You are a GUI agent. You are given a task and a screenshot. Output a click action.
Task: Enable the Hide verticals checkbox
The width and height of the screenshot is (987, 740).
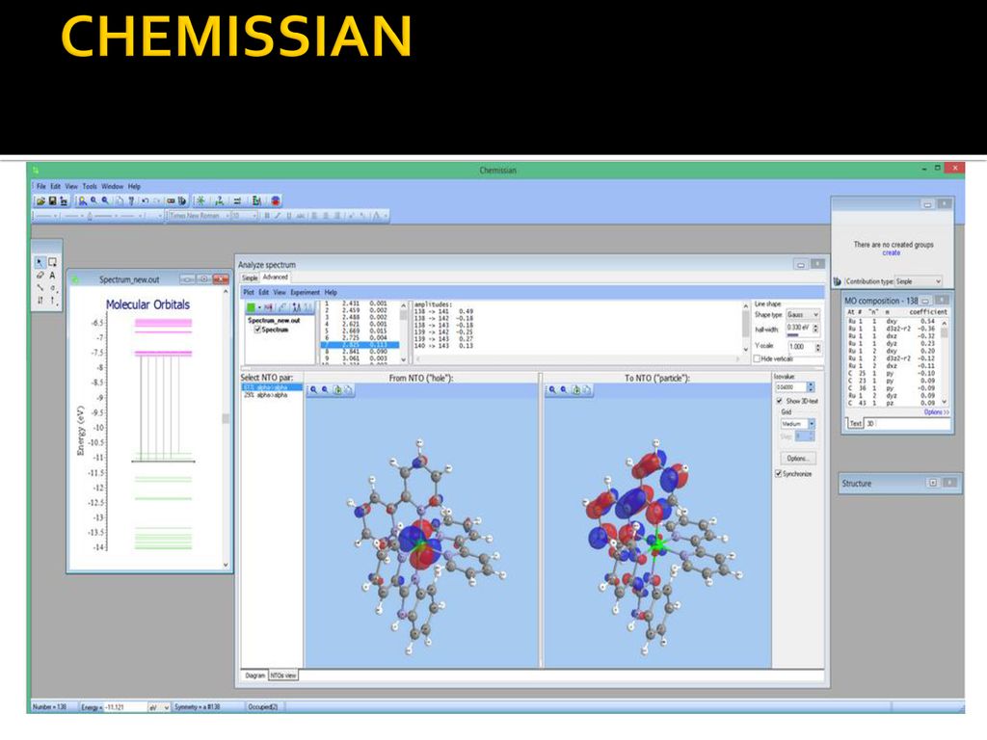757,358
